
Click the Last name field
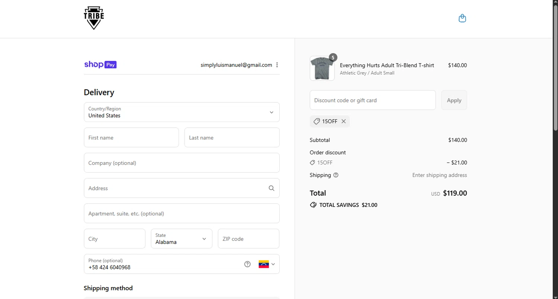(232, 137)
